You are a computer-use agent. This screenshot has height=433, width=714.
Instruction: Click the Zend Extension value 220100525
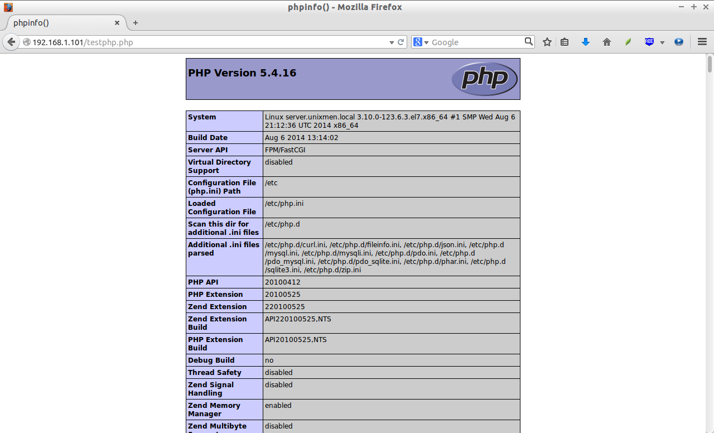(284, 307)
